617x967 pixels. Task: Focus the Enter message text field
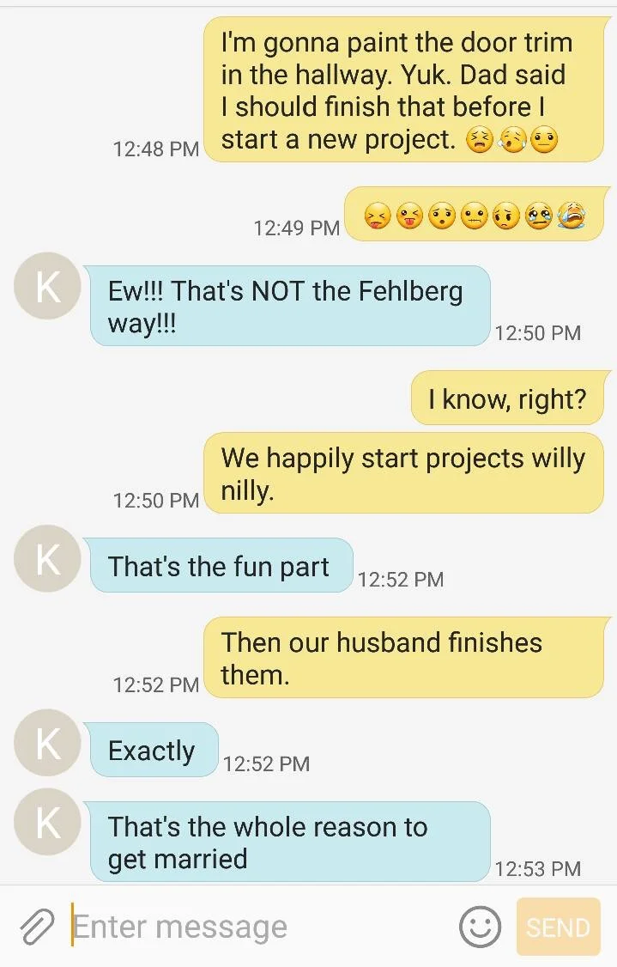(x=259, y=927)
